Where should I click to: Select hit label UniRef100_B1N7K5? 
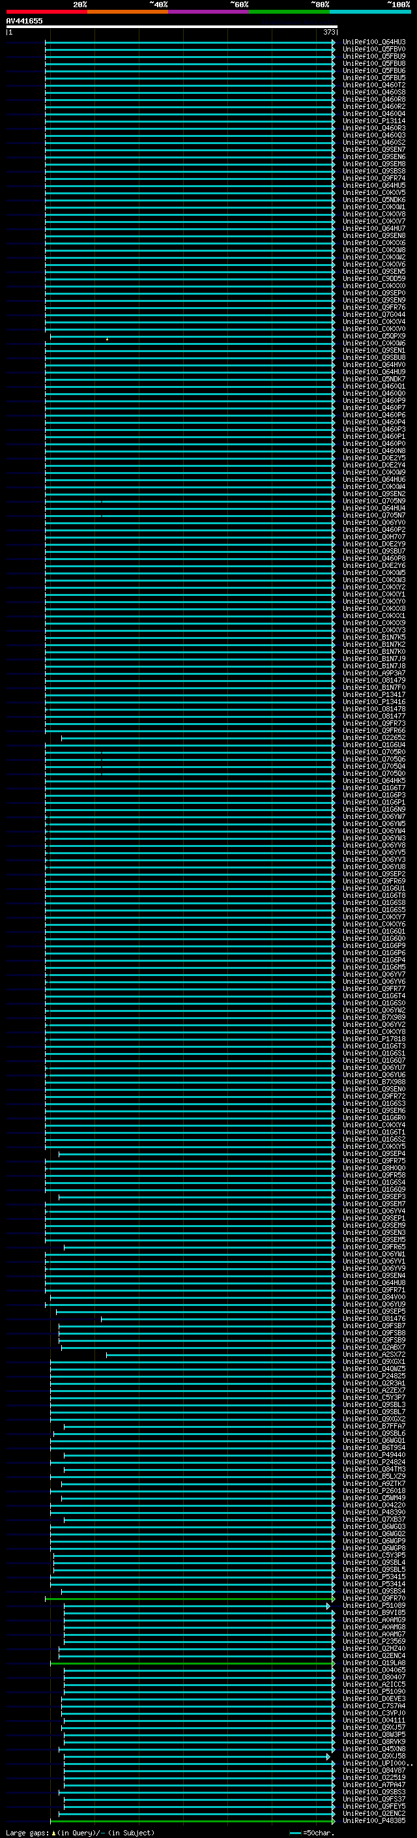(x=374, y=638)
